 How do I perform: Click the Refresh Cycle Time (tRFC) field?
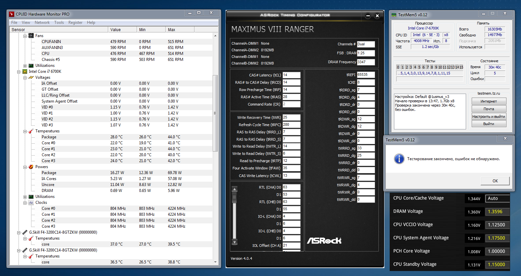click(291, 125)
